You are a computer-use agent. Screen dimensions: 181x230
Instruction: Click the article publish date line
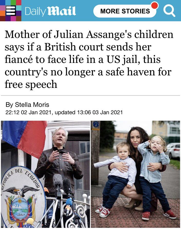64,112
